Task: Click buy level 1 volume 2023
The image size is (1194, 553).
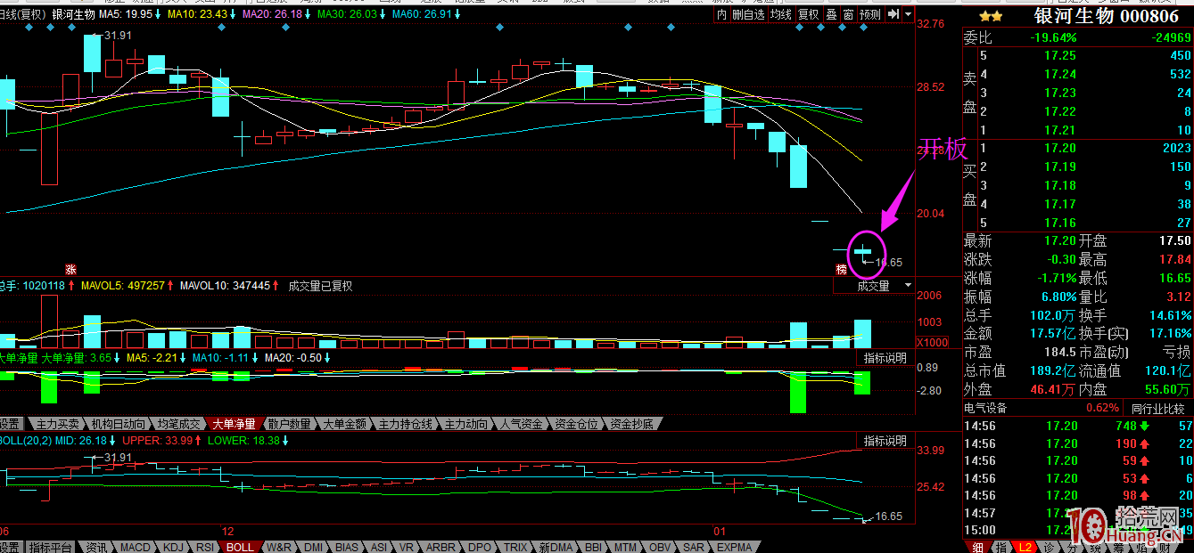Action: pyautogui.click(x=1176, y=148)
